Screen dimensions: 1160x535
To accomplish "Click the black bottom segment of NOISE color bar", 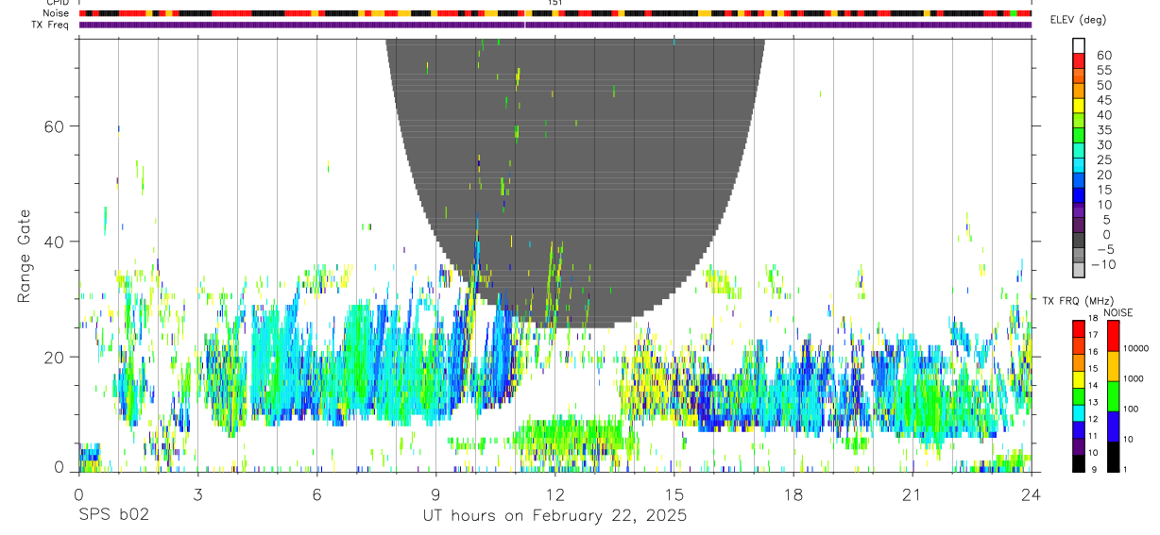I will (x=1112, y=456).
